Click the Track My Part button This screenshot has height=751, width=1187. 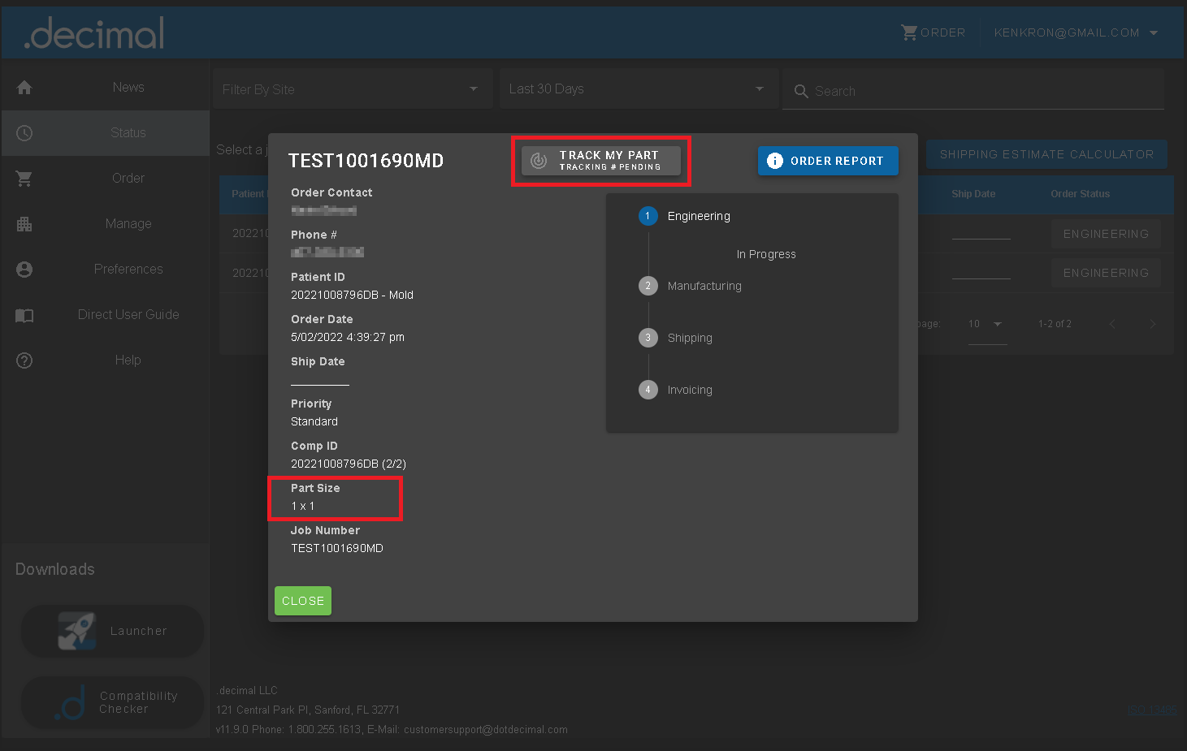[601, 161]
